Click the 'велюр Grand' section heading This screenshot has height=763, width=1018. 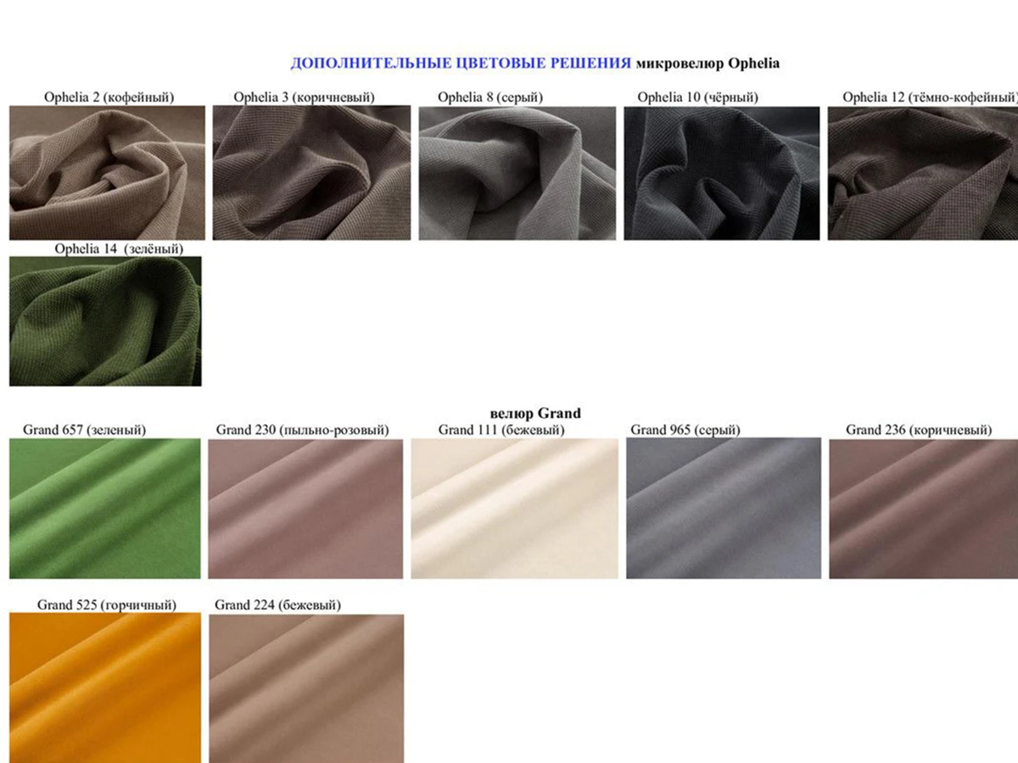(x=535, y=414)
